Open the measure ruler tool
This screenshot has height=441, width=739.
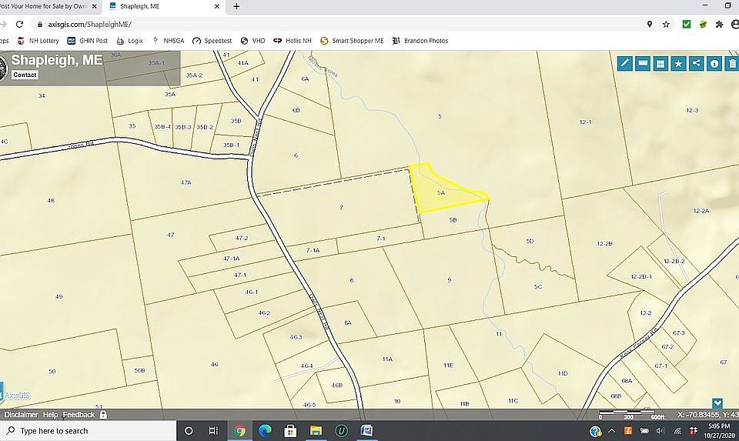click(x=642, y=63)
